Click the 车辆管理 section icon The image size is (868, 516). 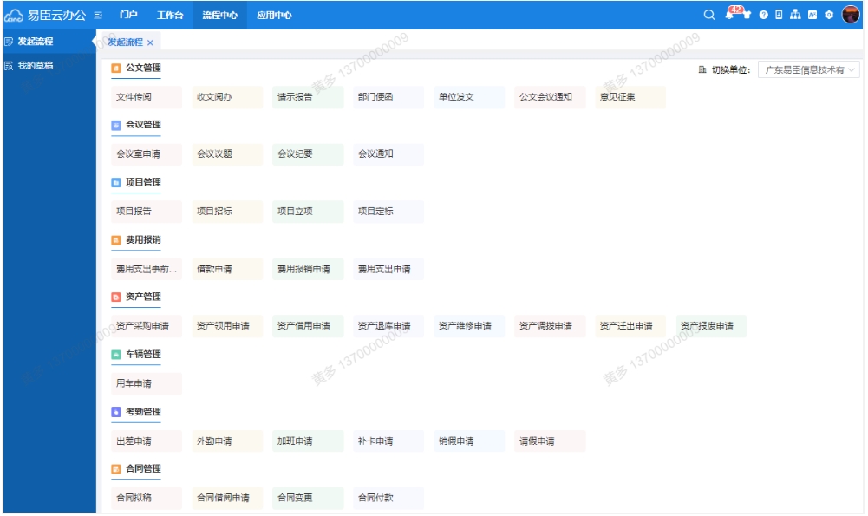point(116,355)
